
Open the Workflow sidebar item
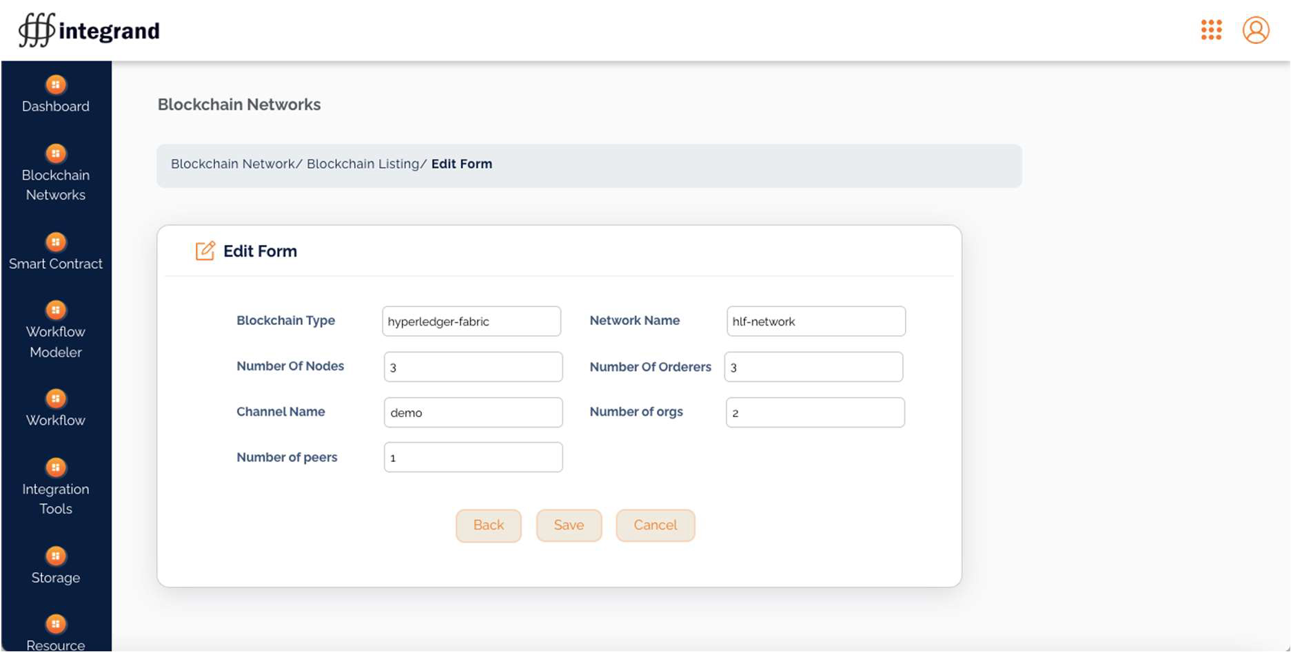pos(56,419)
